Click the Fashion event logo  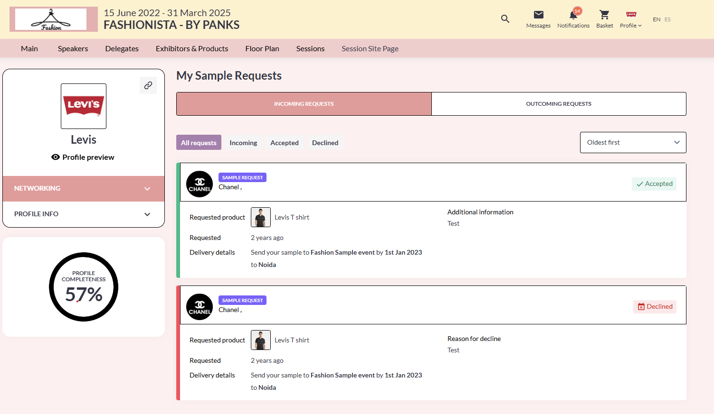(51, 19)
